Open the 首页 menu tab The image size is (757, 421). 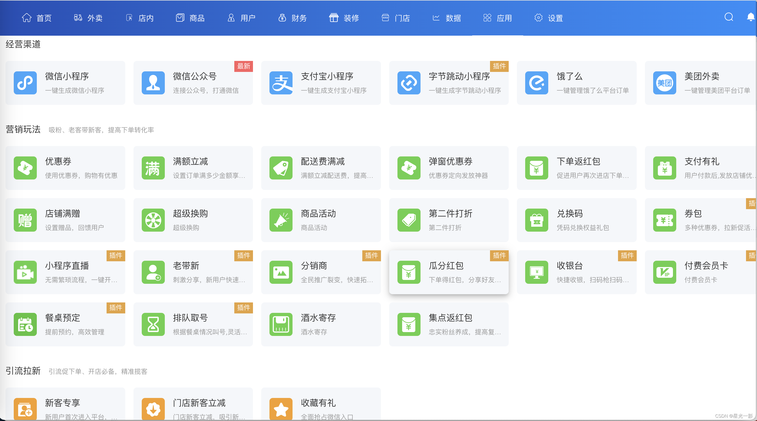pos(37,18)
